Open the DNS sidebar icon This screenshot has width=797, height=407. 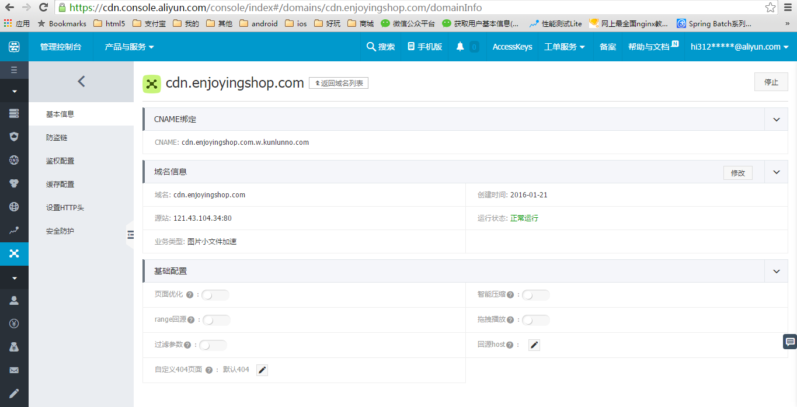click(x=14, y=159)
